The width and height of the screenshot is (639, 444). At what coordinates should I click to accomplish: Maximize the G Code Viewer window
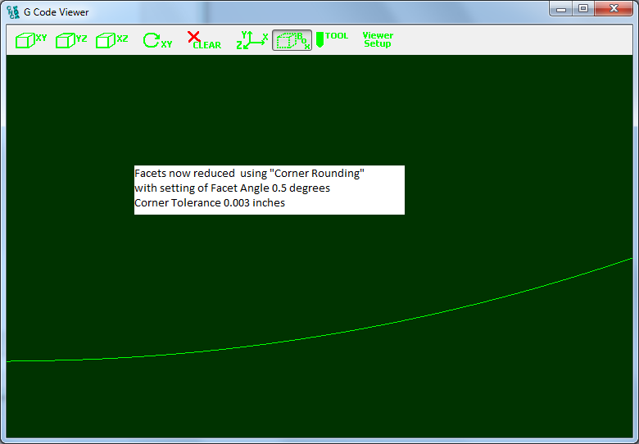click(x=583, y=9)
